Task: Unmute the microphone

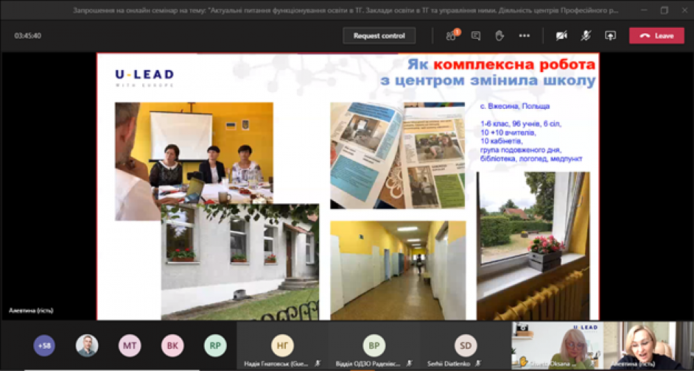Action: click(x=585, y=35)
